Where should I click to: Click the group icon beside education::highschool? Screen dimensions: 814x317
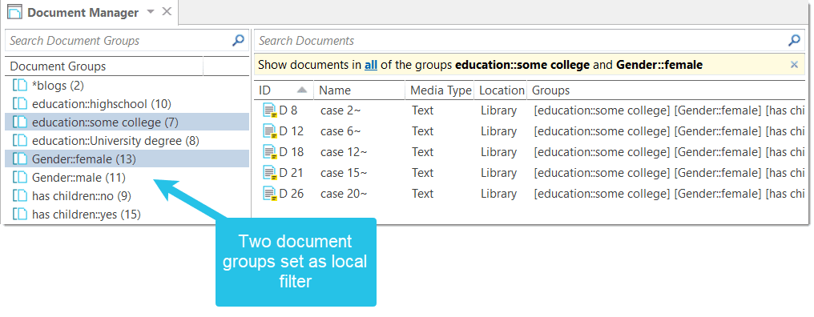(19, 104)
